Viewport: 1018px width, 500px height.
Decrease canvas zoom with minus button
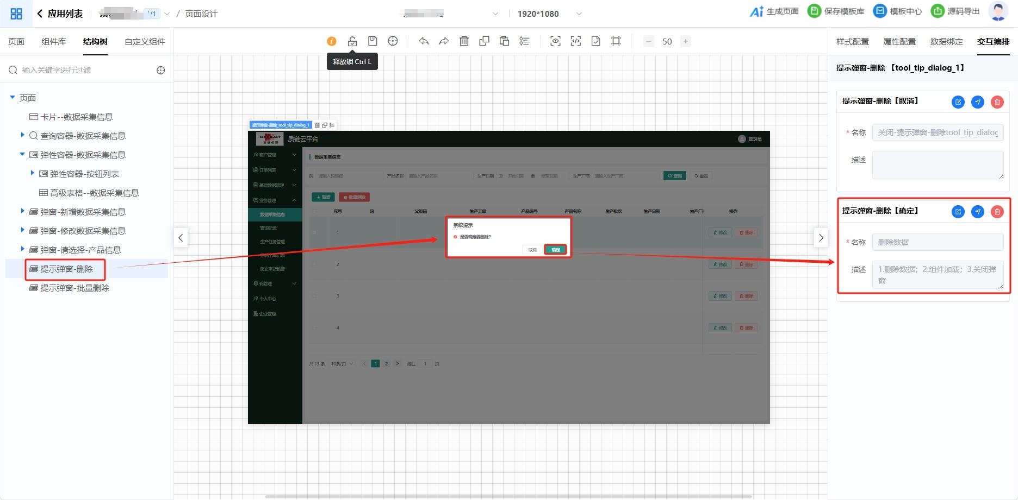(648, 41)
